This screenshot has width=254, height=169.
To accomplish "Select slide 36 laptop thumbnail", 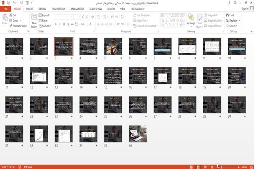I will click(138, 134).
